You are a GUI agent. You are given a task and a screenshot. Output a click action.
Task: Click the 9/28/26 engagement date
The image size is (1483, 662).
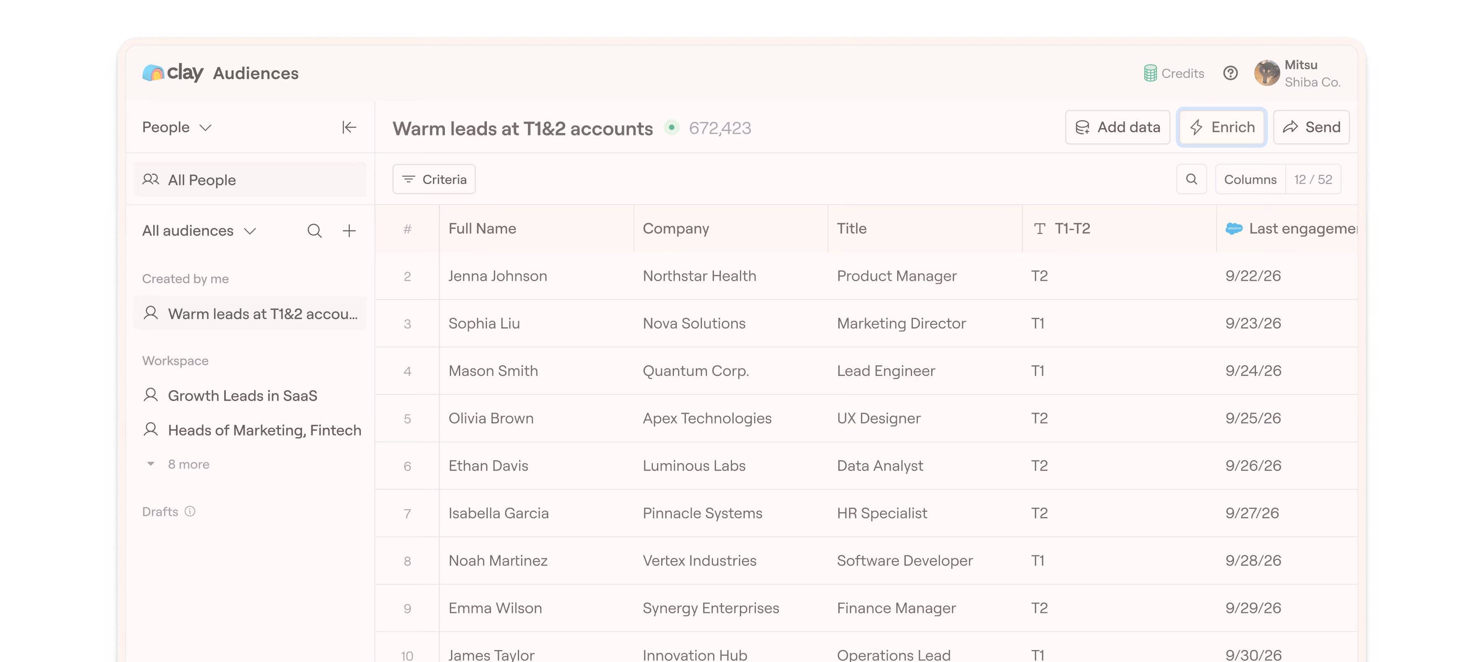click(x=1253, y=561)
